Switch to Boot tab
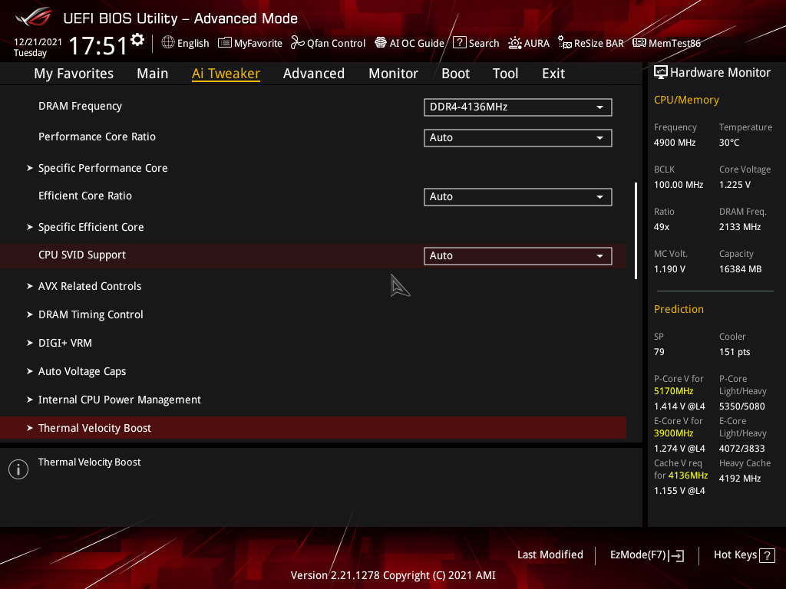Viewport: 786px width, 589px height. (x=456, y=74)
